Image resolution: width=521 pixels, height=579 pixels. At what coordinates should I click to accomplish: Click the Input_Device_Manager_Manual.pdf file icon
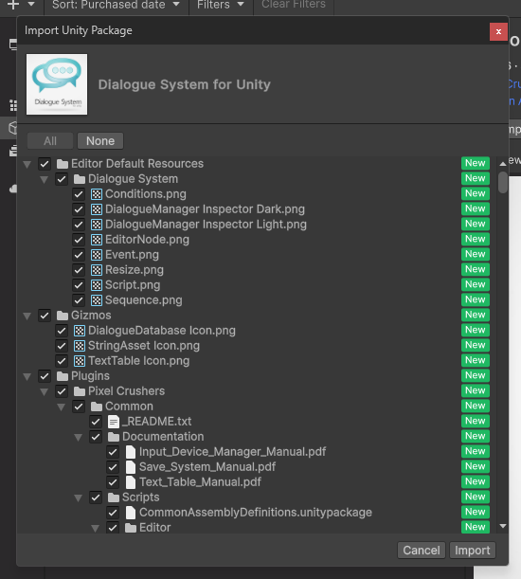[x=131, y=452]
